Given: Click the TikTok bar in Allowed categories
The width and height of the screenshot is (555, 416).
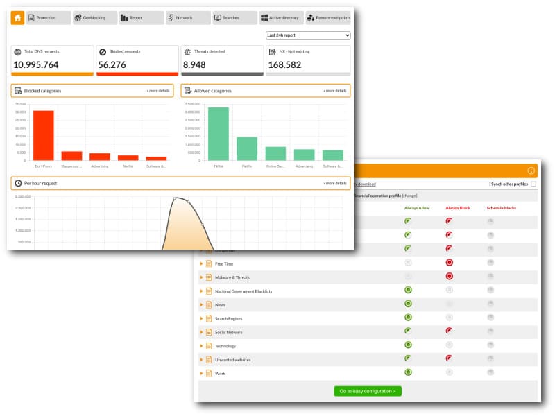Looking at the screenshot, I should (x=218, y=133).
